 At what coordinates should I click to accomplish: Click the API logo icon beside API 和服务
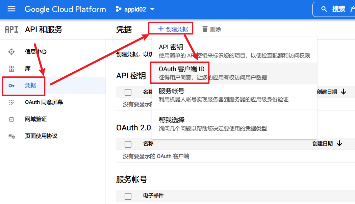11,29
